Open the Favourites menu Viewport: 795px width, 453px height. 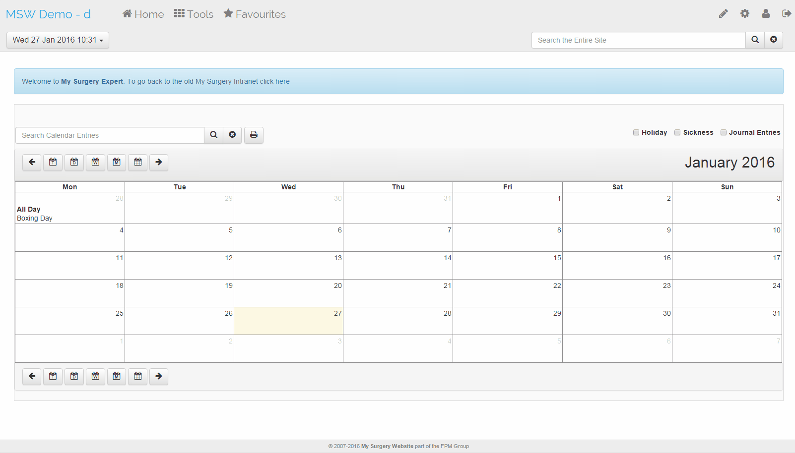(255, 14)
